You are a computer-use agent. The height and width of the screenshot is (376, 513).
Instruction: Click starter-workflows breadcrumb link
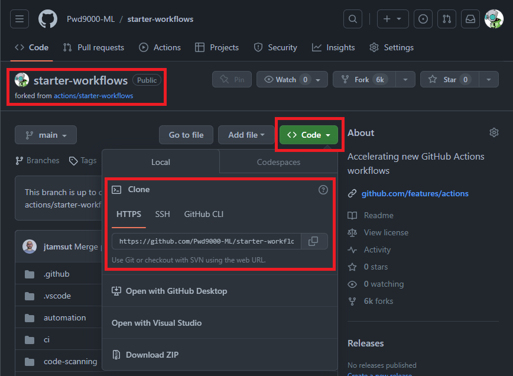[160, 19]
